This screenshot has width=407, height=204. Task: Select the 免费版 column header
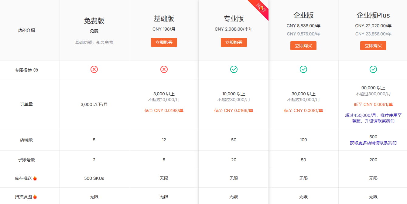[x=94, y=20]
